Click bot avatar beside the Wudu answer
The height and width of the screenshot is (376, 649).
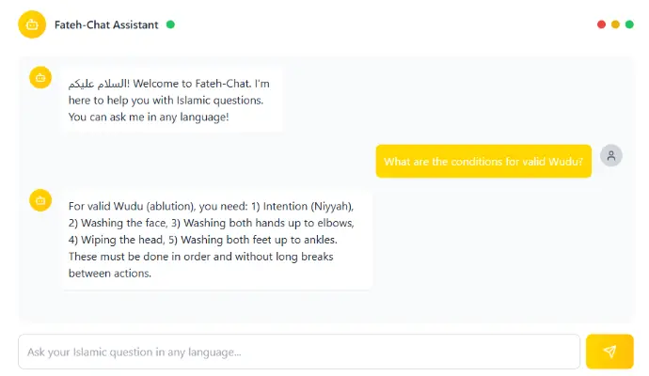point(40,200)
